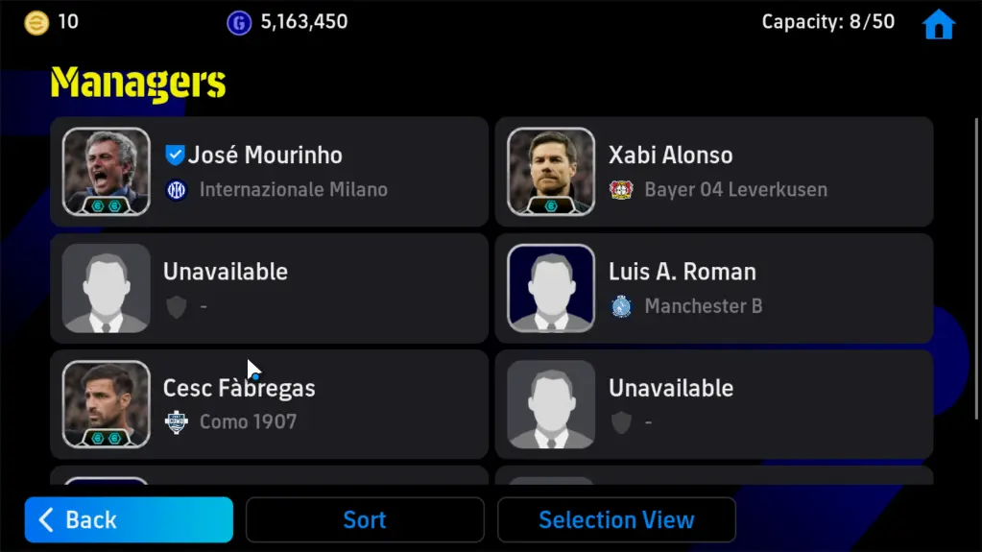The width and height of the screenshot is (982, 552).
Task: Tap the gold eFootball coin icon
Action: pos(36,23)
